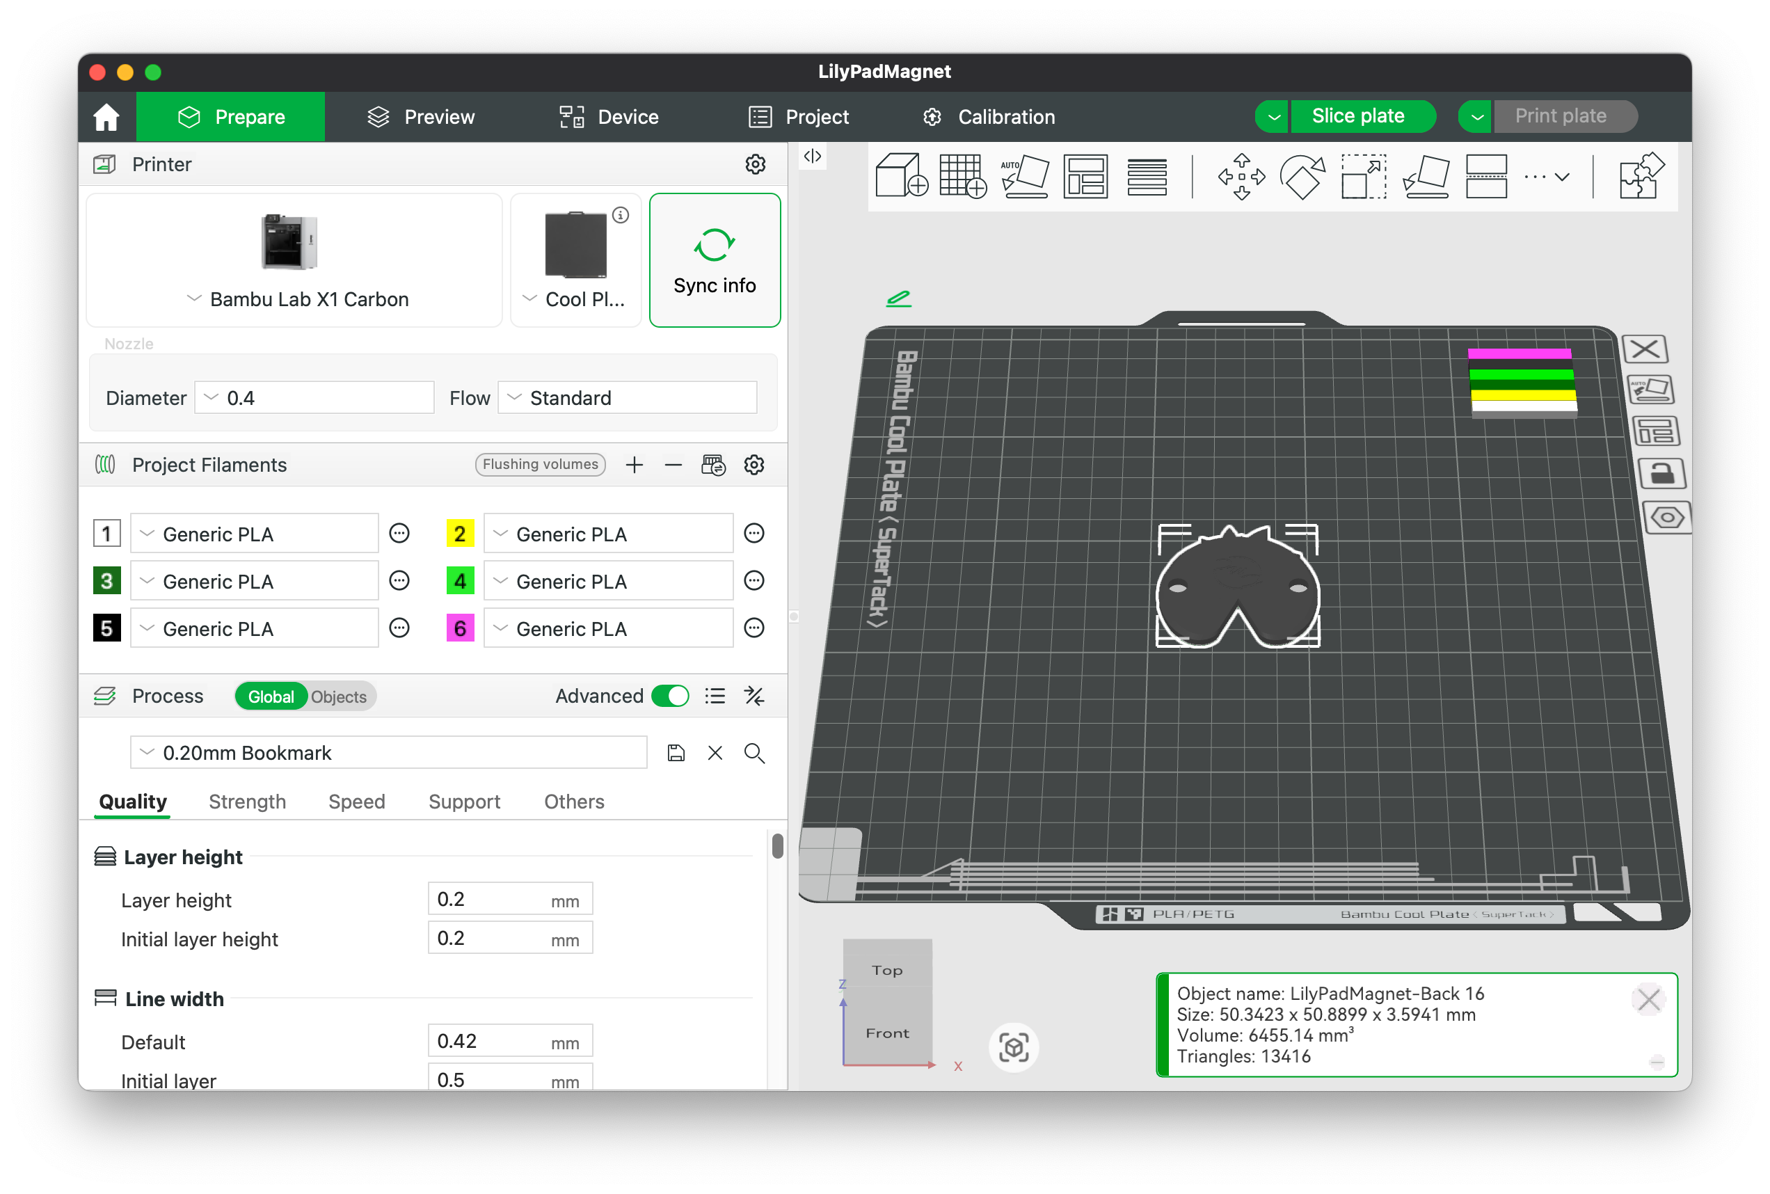
Task: Toggle the Advanced process switch
Action: point(670,696)
